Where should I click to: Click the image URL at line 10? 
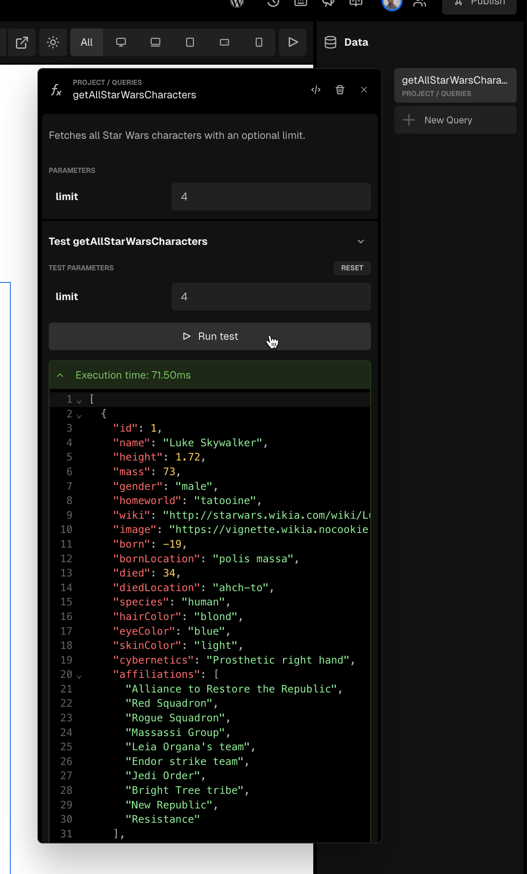pos(269,529)
